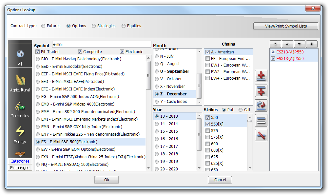Check EF - European End chain

207,59
